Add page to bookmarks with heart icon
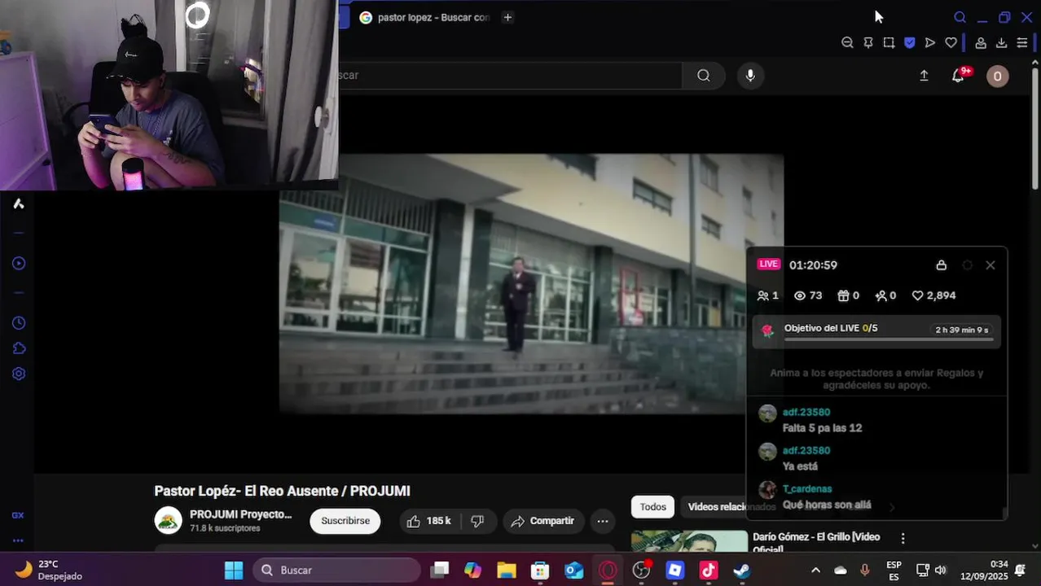 coord(951,42)
